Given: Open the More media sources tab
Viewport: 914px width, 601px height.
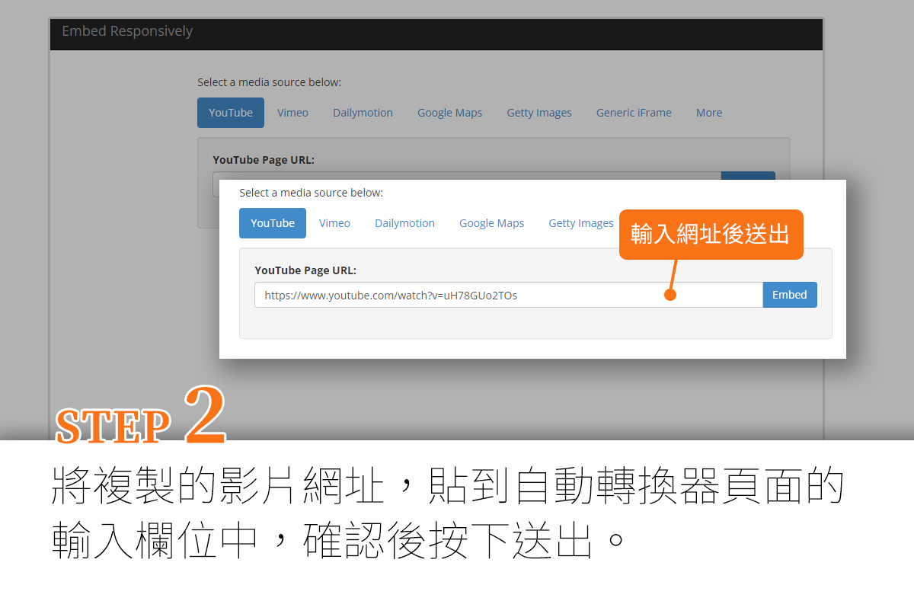Looking at the screenshot, I should tap(709, 113).
